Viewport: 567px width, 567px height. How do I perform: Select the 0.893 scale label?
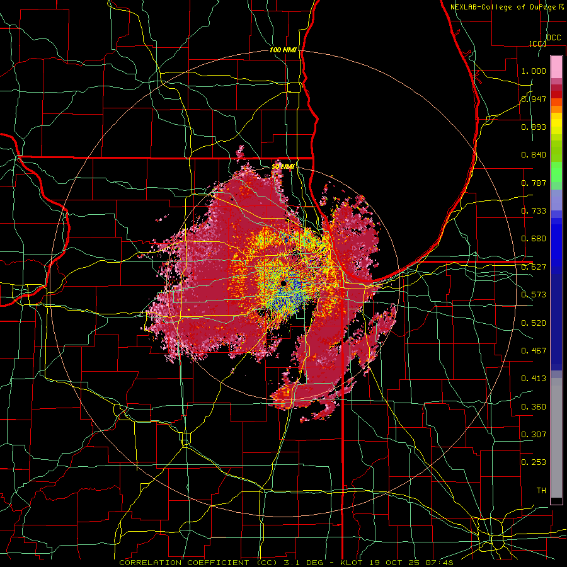pyautogui.click(x=534, y=127)
